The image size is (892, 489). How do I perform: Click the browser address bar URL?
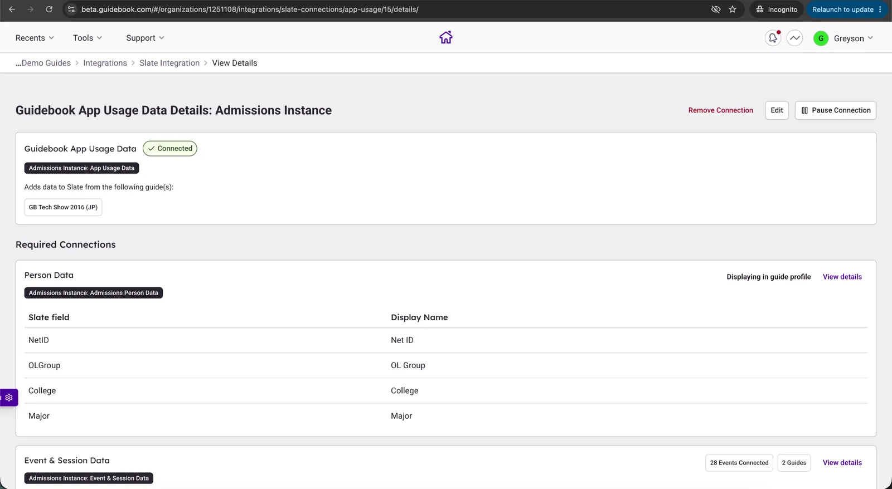coord(250,9)
